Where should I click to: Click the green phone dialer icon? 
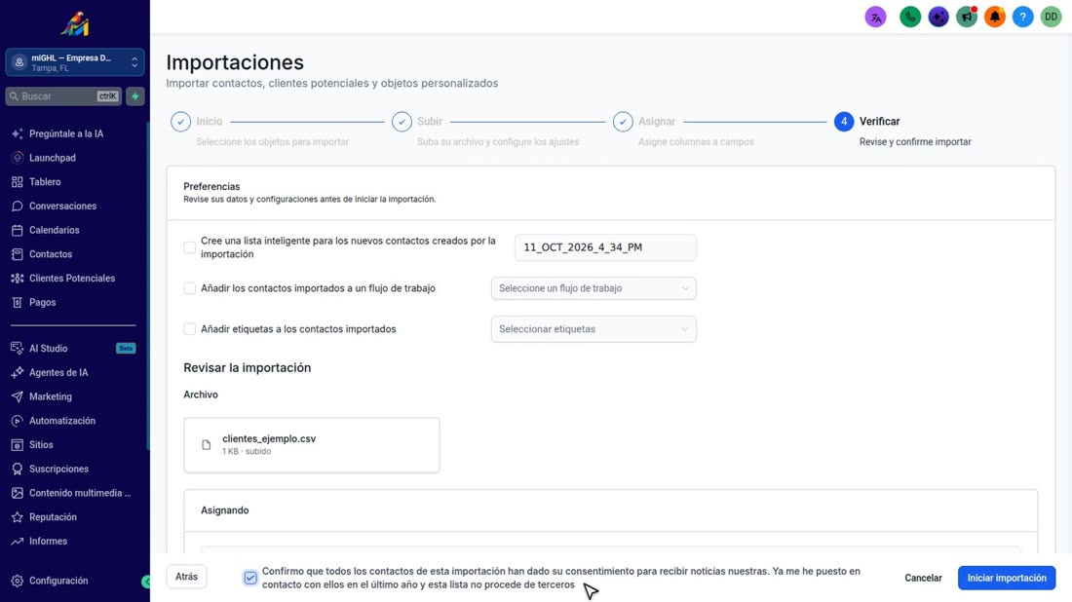click(x=910, y=18)
